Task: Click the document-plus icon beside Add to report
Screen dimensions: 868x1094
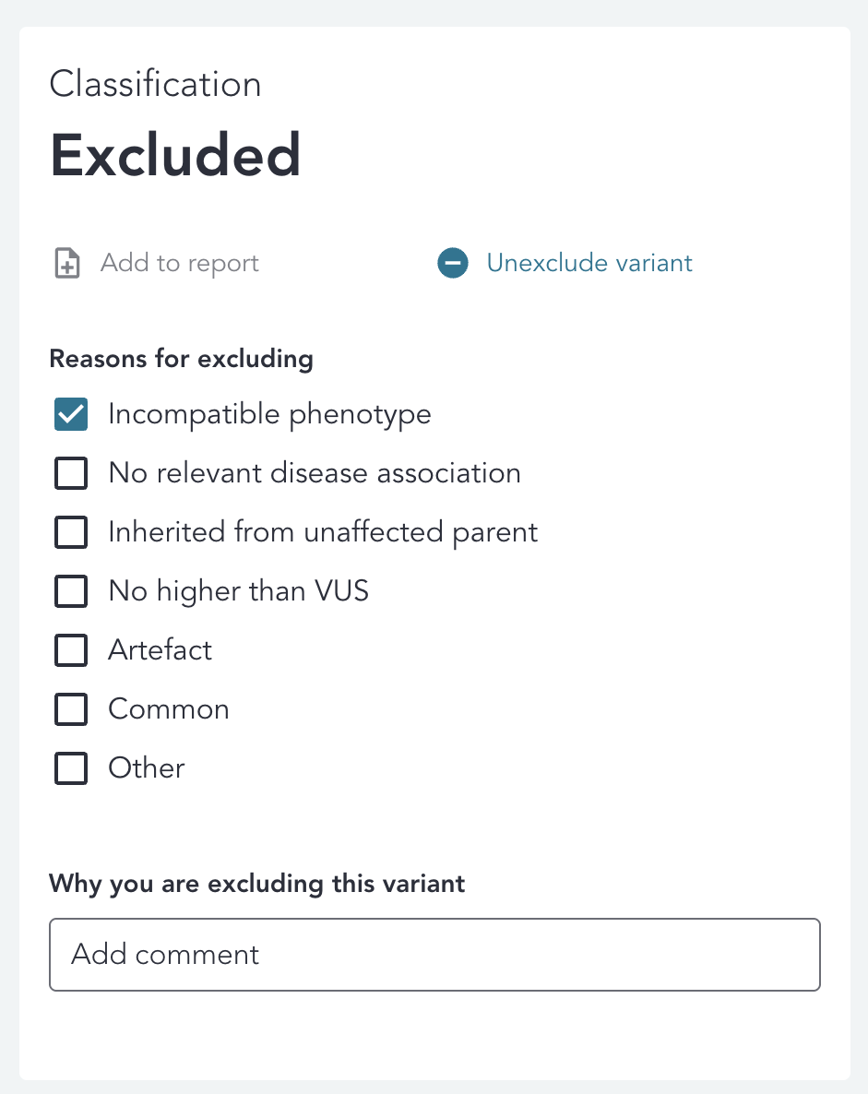Action: click(65, 263)
